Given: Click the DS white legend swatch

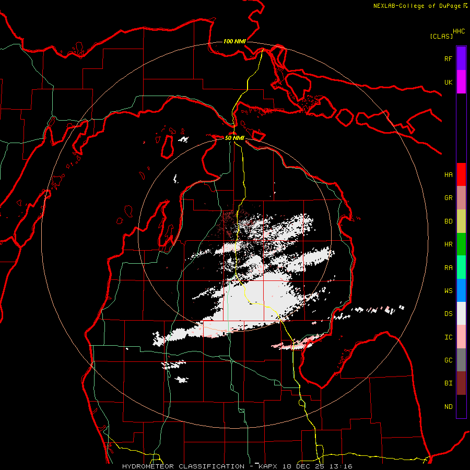Looking at the screenshot, I should tap(461, 313).
